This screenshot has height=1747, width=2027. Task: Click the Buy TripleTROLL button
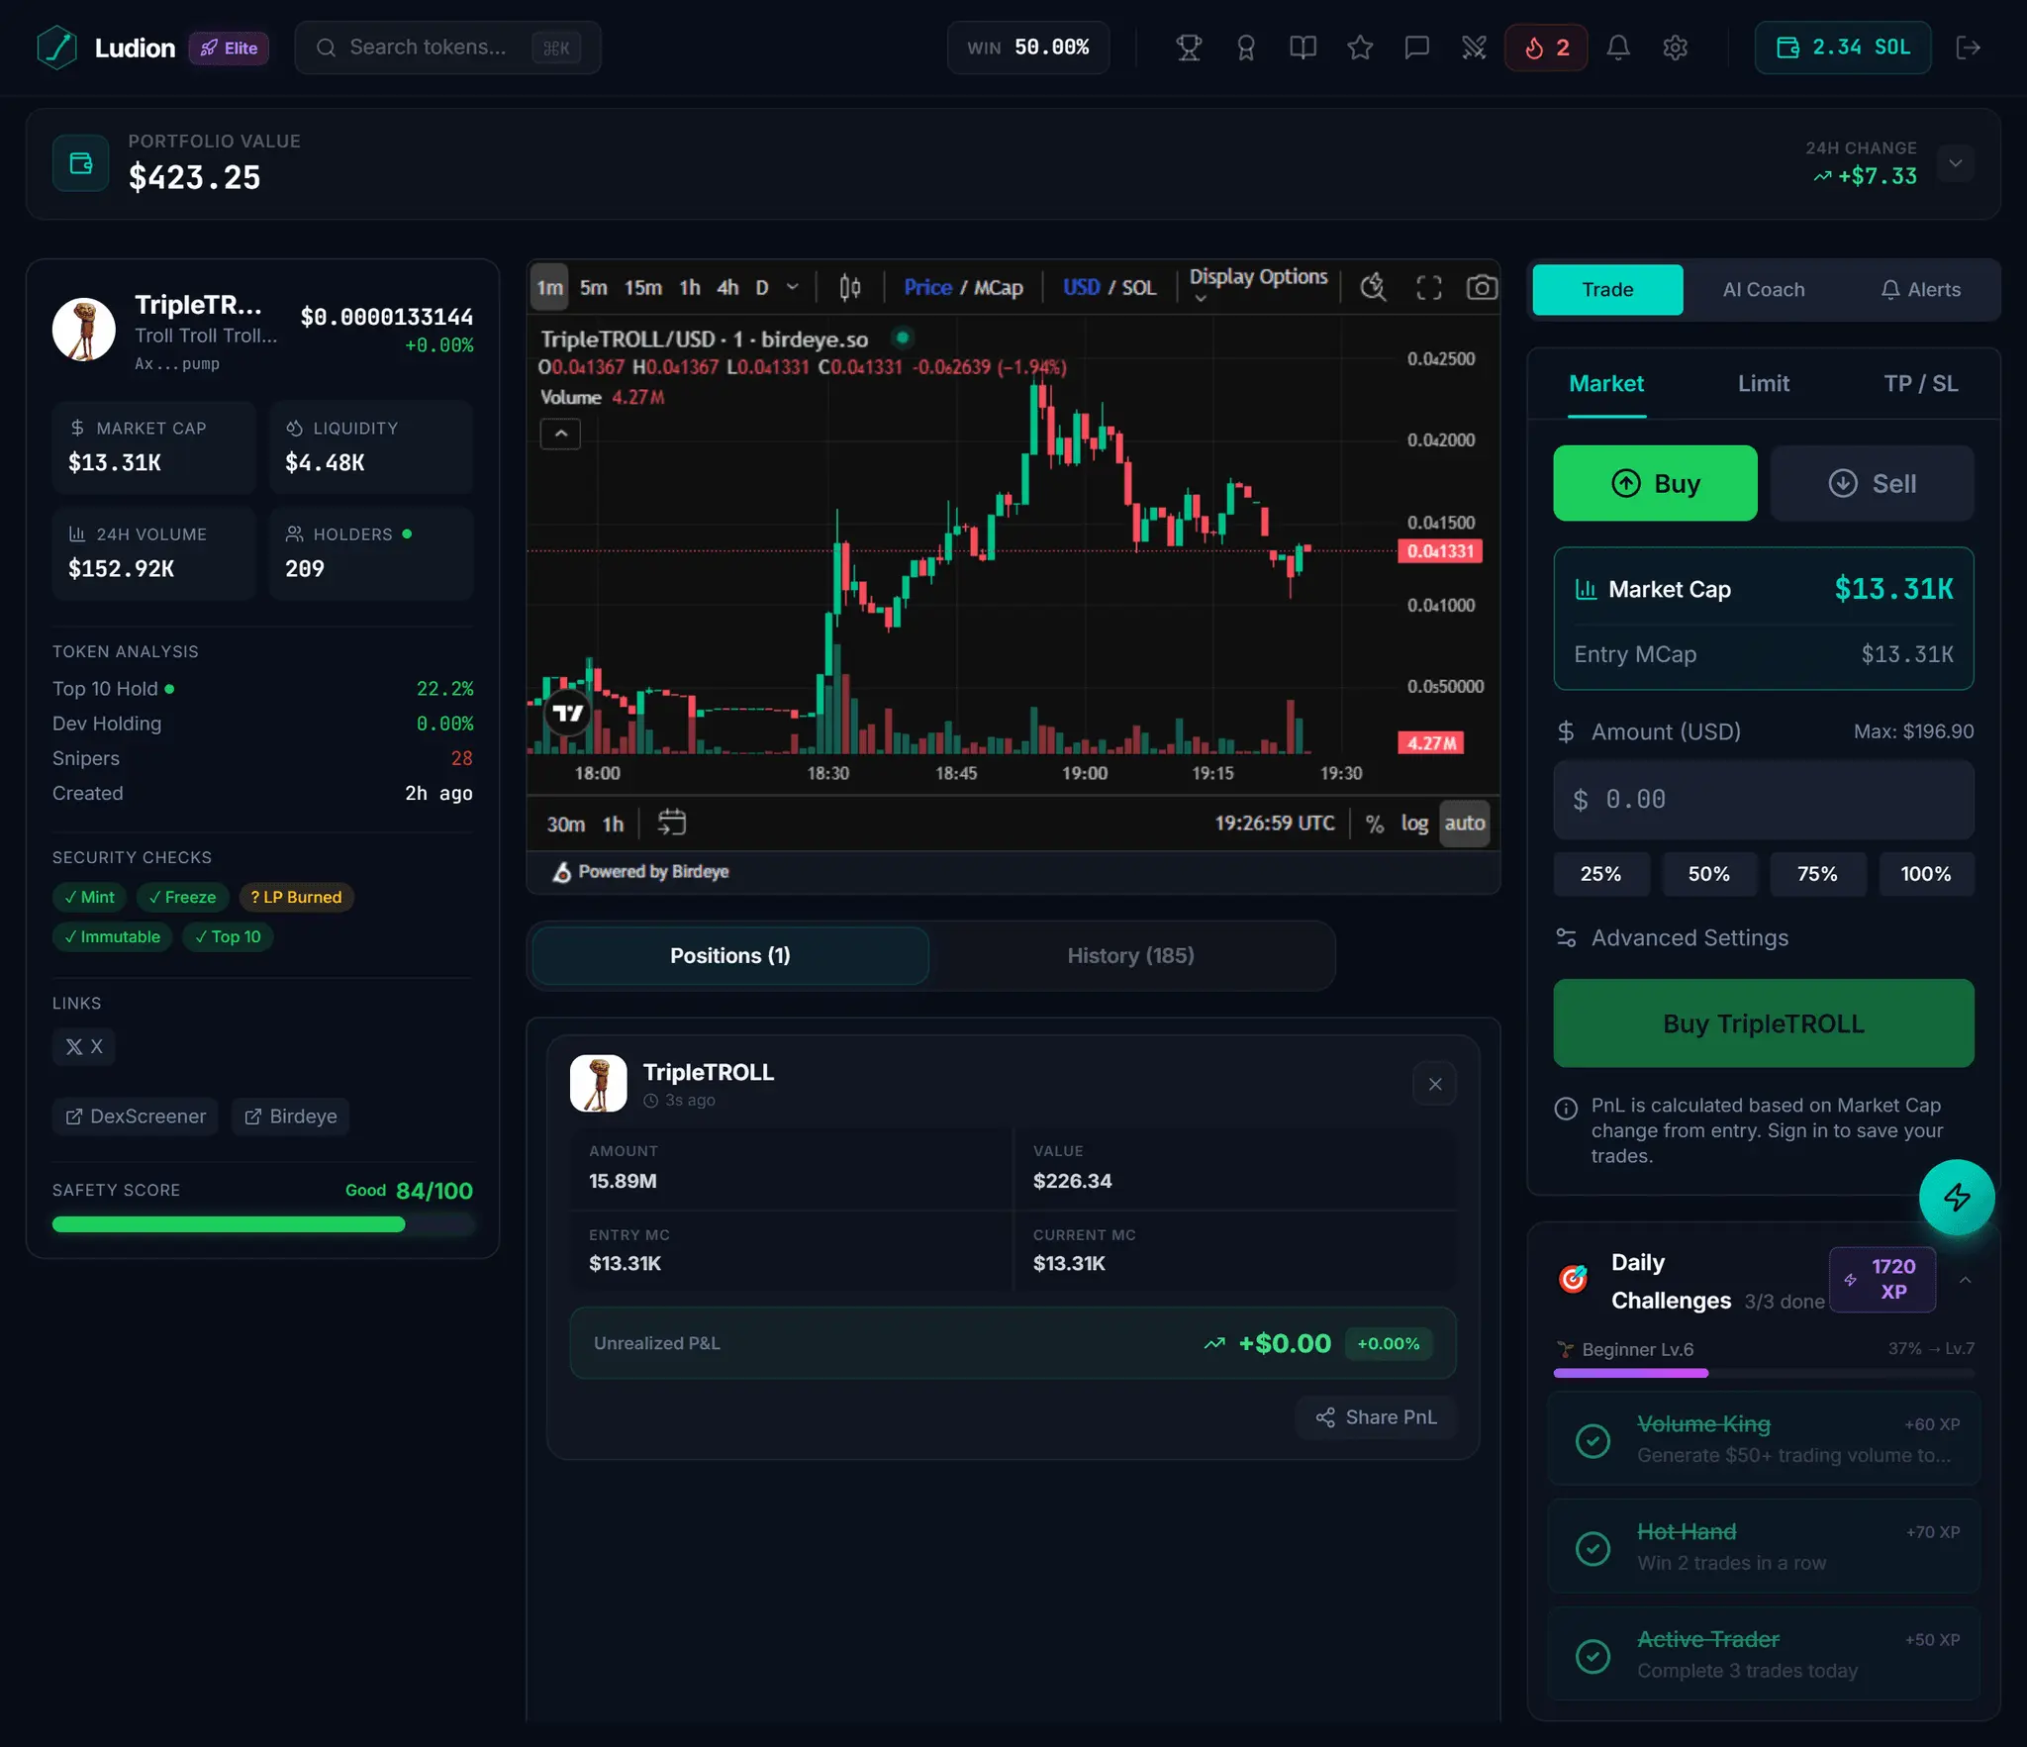pos(1764,1023)
